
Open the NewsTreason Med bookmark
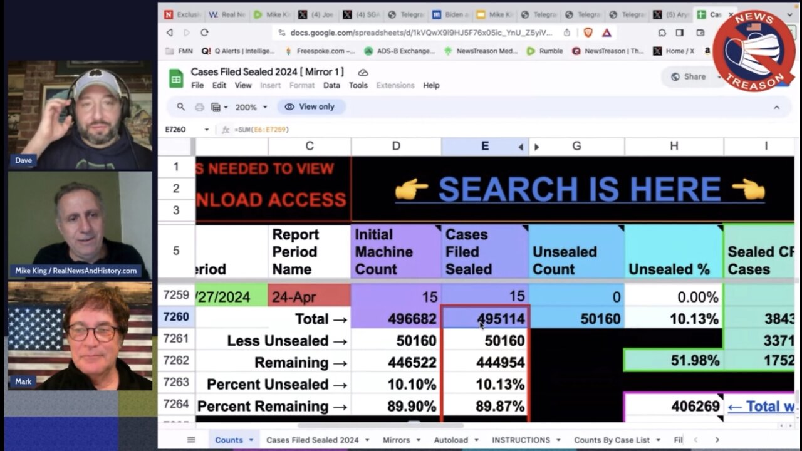(x=481, y=51)
